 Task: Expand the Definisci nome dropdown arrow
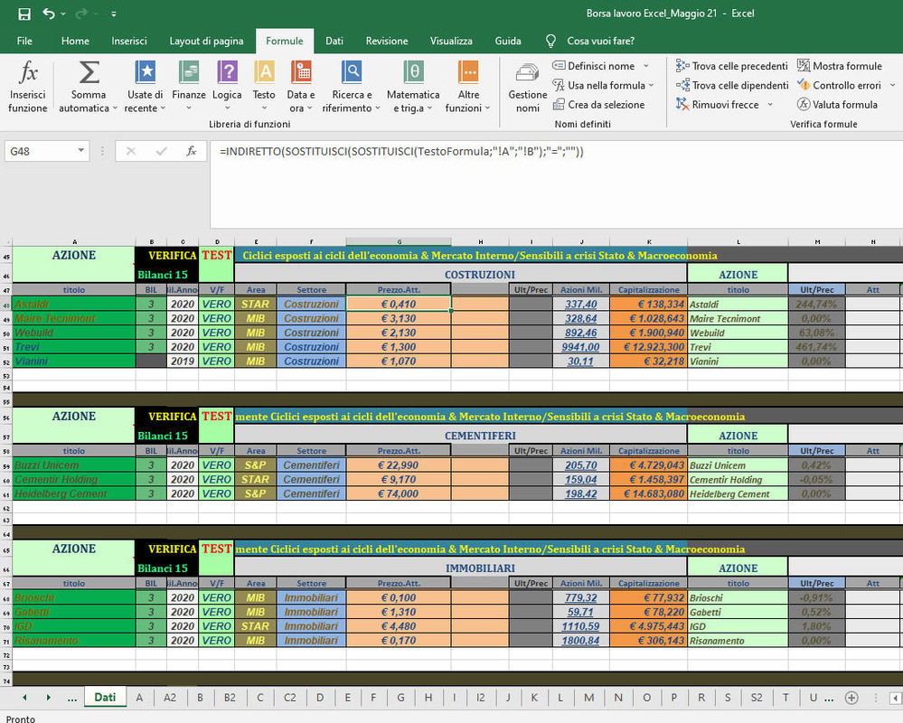tap(646, 66)
